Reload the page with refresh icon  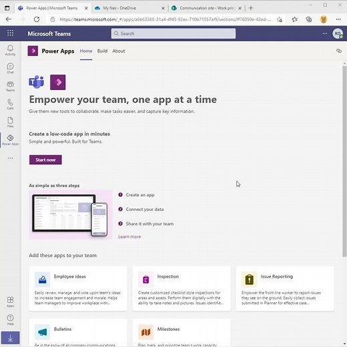coord(37,19)
